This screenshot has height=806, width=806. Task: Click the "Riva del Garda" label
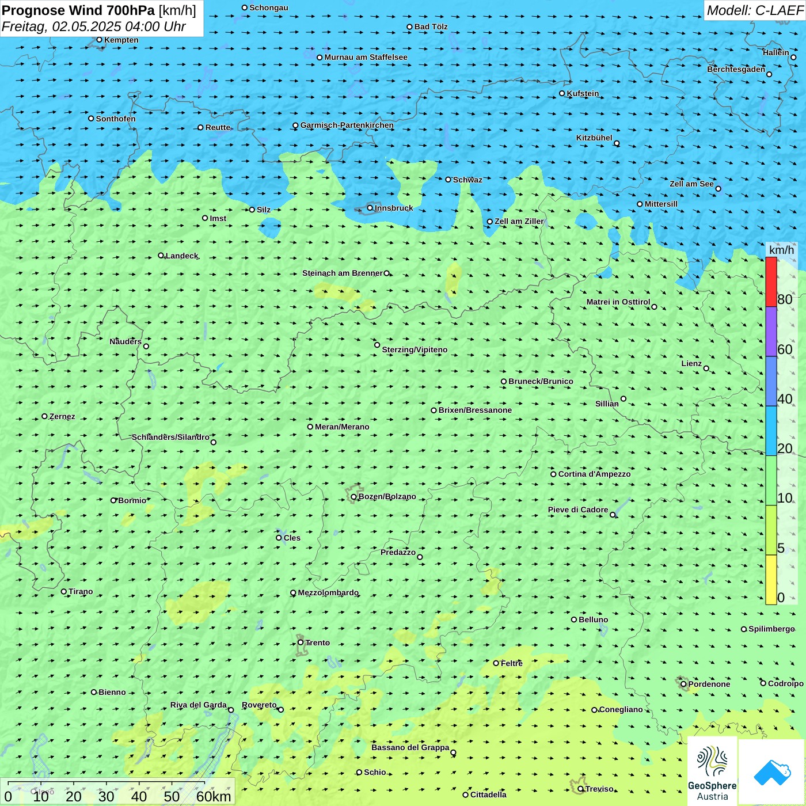tap(199, 705)
